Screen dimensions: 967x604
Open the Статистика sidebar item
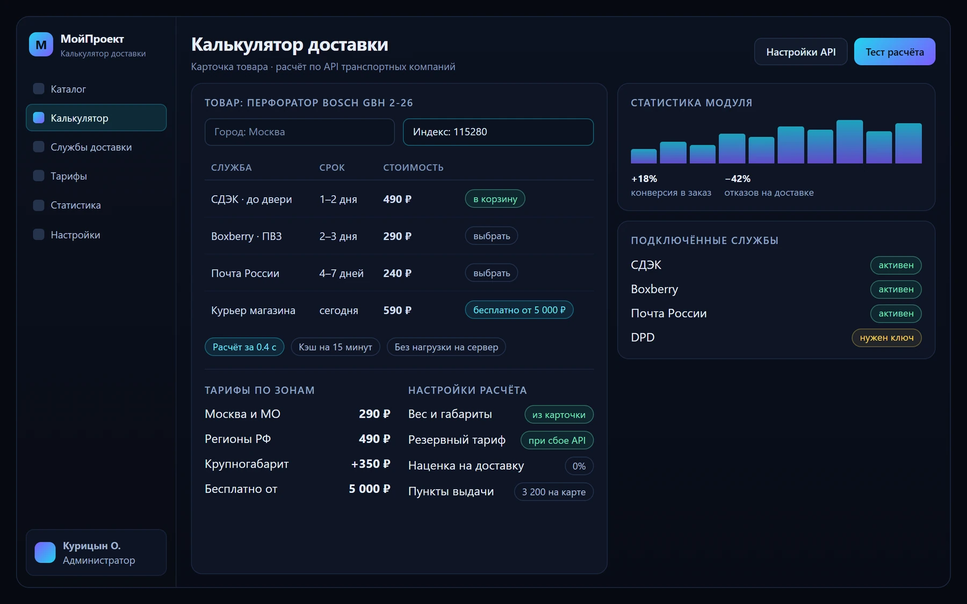point(96,205)
